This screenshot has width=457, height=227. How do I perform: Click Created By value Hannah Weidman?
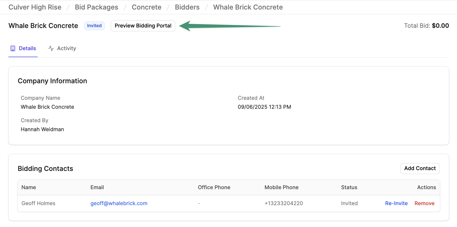42,129
